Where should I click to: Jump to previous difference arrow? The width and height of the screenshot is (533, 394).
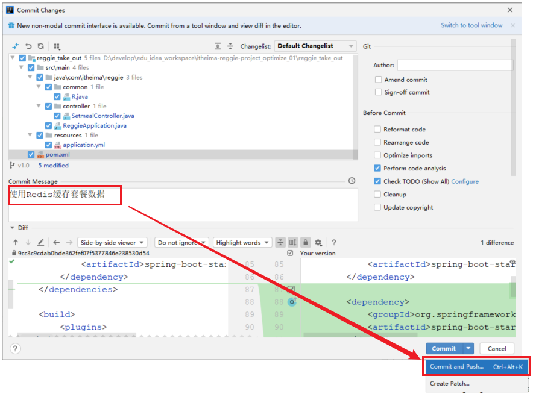(16, 242)
